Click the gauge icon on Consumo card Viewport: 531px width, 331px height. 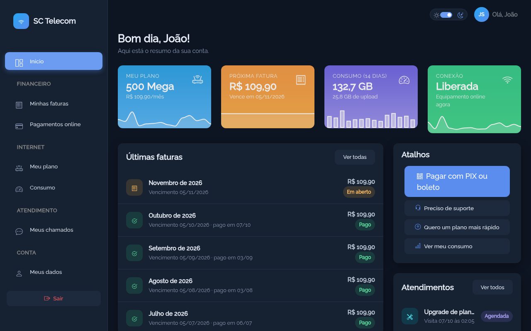click(404, 80)
